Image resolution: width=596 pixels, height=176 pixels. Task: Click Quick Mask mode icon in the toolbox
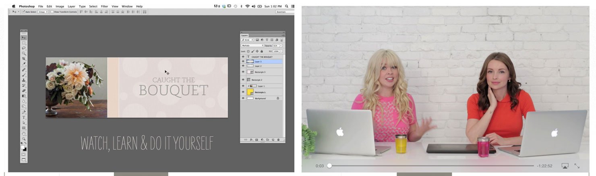(x=24, y=154)
